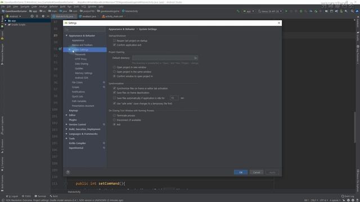Expand the Tools settings node
Screen dimensions: 360x202
66,139
